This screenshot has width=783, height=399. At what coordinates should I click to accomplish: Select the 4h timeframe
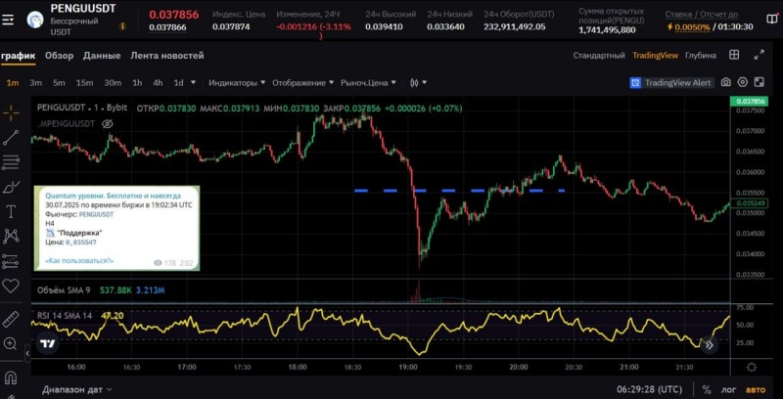pyautogui.click(x=158, y=83)
